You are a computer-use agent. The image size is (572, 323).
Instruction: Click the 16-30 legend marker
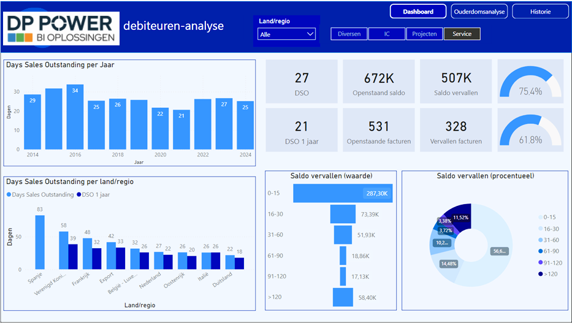point(540,228)
